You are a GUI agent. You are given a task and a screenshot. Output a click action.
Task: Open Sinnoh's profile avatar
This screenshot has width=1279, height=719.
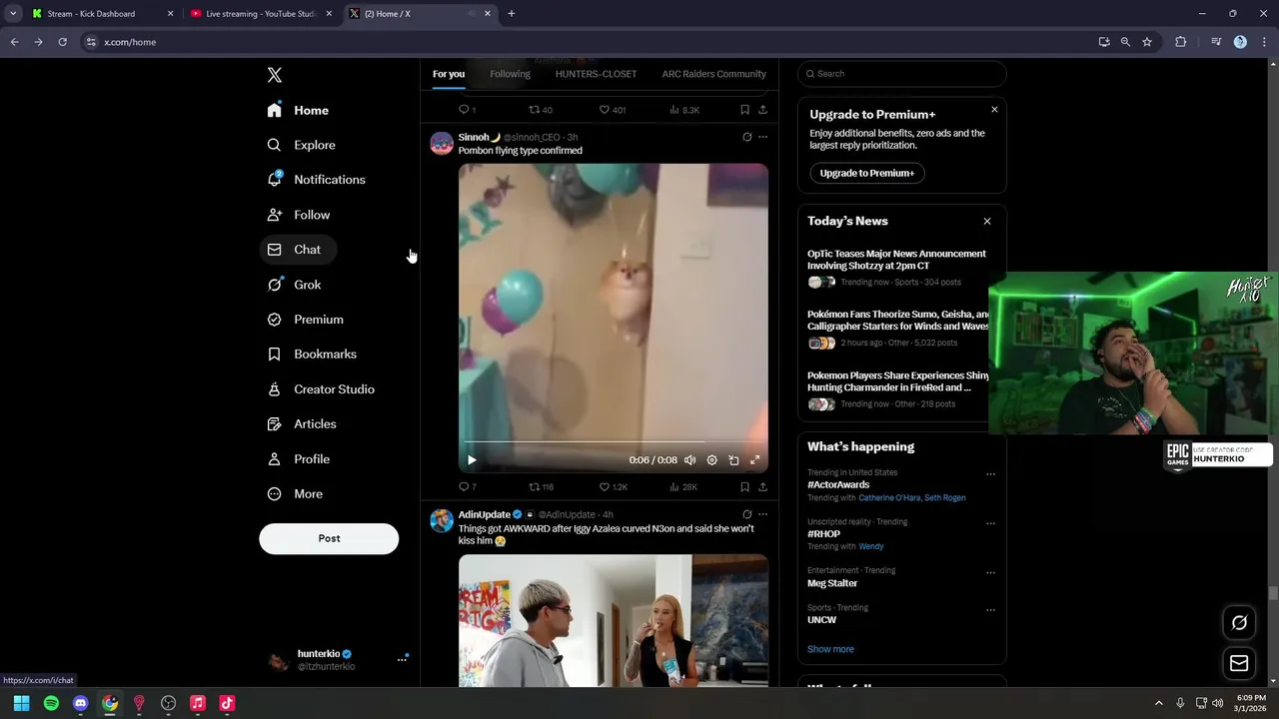[x=442, y=143]
